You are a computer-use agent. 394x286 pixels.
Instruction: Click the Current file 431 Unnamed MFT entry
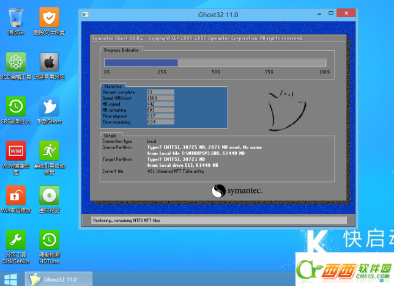[x=176, y=171]
